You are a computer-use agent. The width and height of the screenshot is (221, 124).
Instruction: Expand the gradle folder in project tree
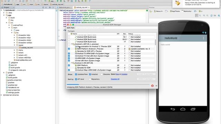(x=4, y=73)
